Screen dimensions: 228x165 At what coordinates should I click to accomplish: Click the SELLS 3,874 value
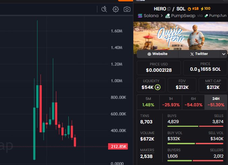pos(218,122)
